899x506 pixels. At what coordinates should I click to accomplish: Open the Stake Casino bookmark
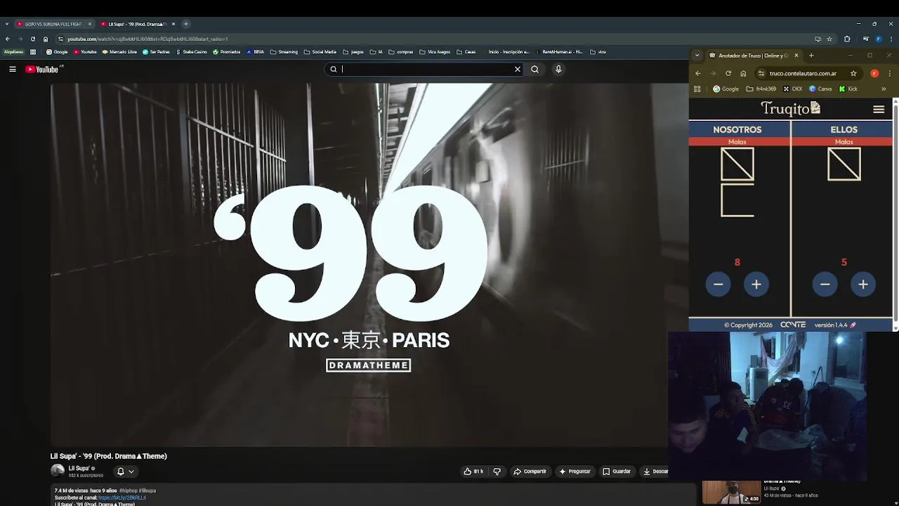tap(191, 51)
